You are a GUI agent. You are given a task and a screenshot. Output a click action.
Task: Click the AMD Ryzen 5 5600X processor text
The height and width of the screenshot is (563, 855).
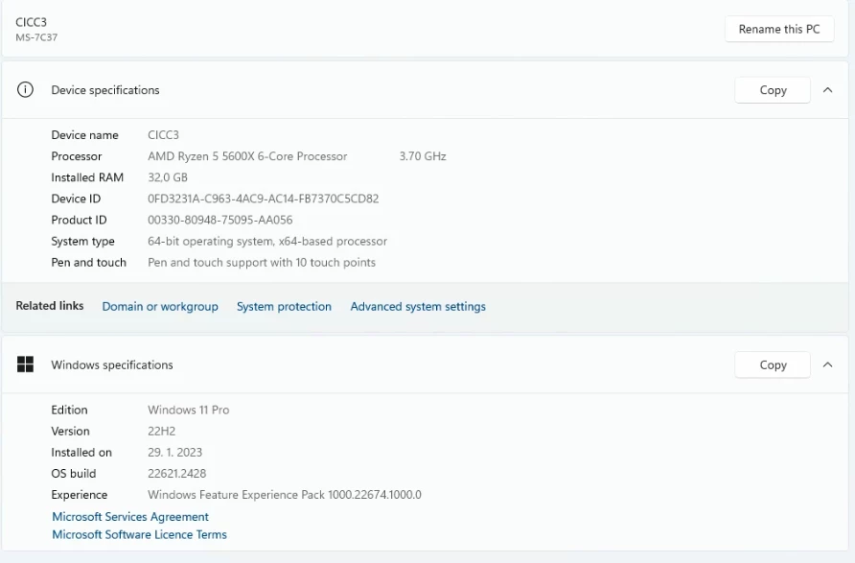pyautogui.click(x=247, y=156)
